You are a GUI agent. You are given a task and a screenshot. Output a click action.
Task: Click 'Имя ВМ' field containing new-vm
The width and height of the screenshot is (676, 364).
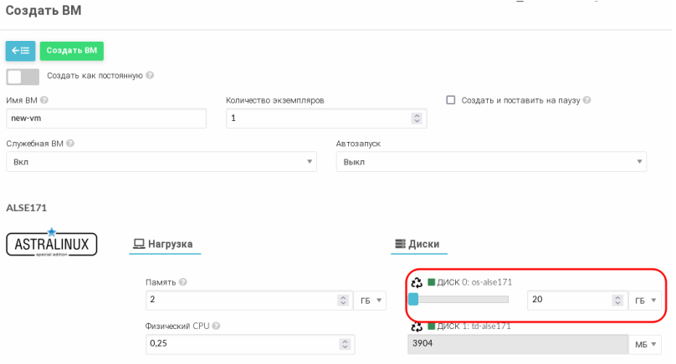click(105, 119)
